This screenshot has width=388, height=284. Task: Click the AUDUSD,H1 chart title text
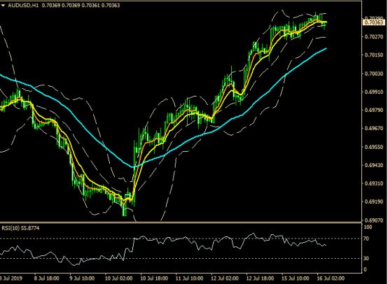[x=23, y=5]
